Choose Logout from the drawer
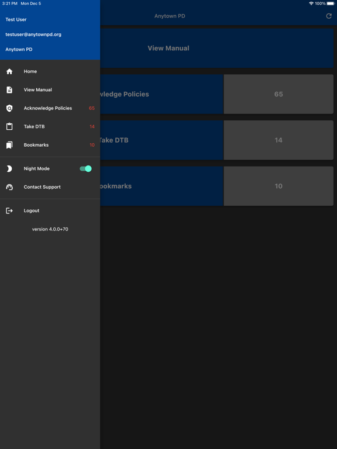 [50, 210]
